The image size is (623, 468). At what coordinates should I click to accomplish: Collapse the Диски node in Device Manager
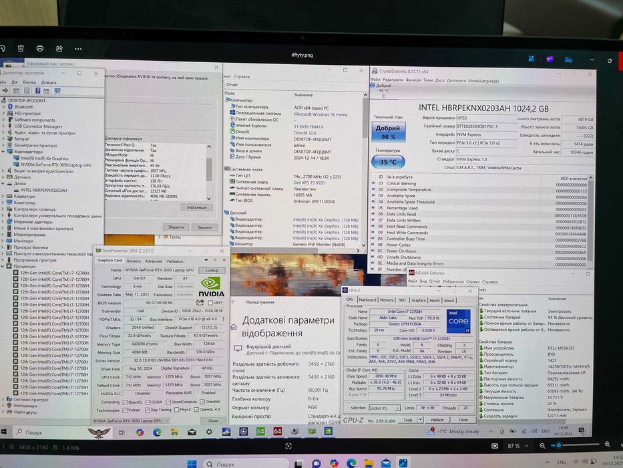click(x=3, y=183)
